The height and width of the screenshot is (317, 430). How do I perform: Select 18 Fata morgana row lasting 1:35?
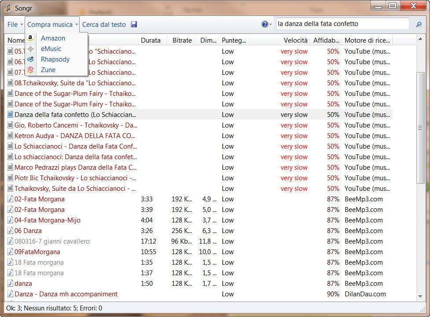pos(200,262)
